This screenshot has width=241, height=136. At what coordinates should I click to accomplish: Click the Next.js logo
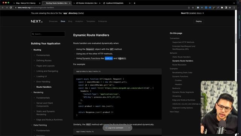coord(37,21)
